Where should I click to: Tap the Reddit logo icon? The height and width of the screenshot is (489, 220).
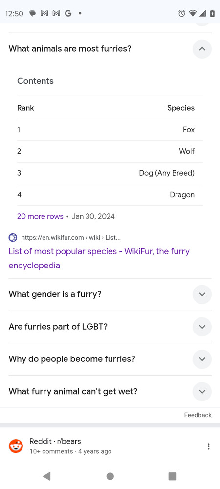[16, 446]
